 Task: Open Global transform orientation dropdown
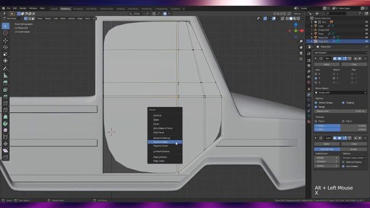click(x=136, y=14)
